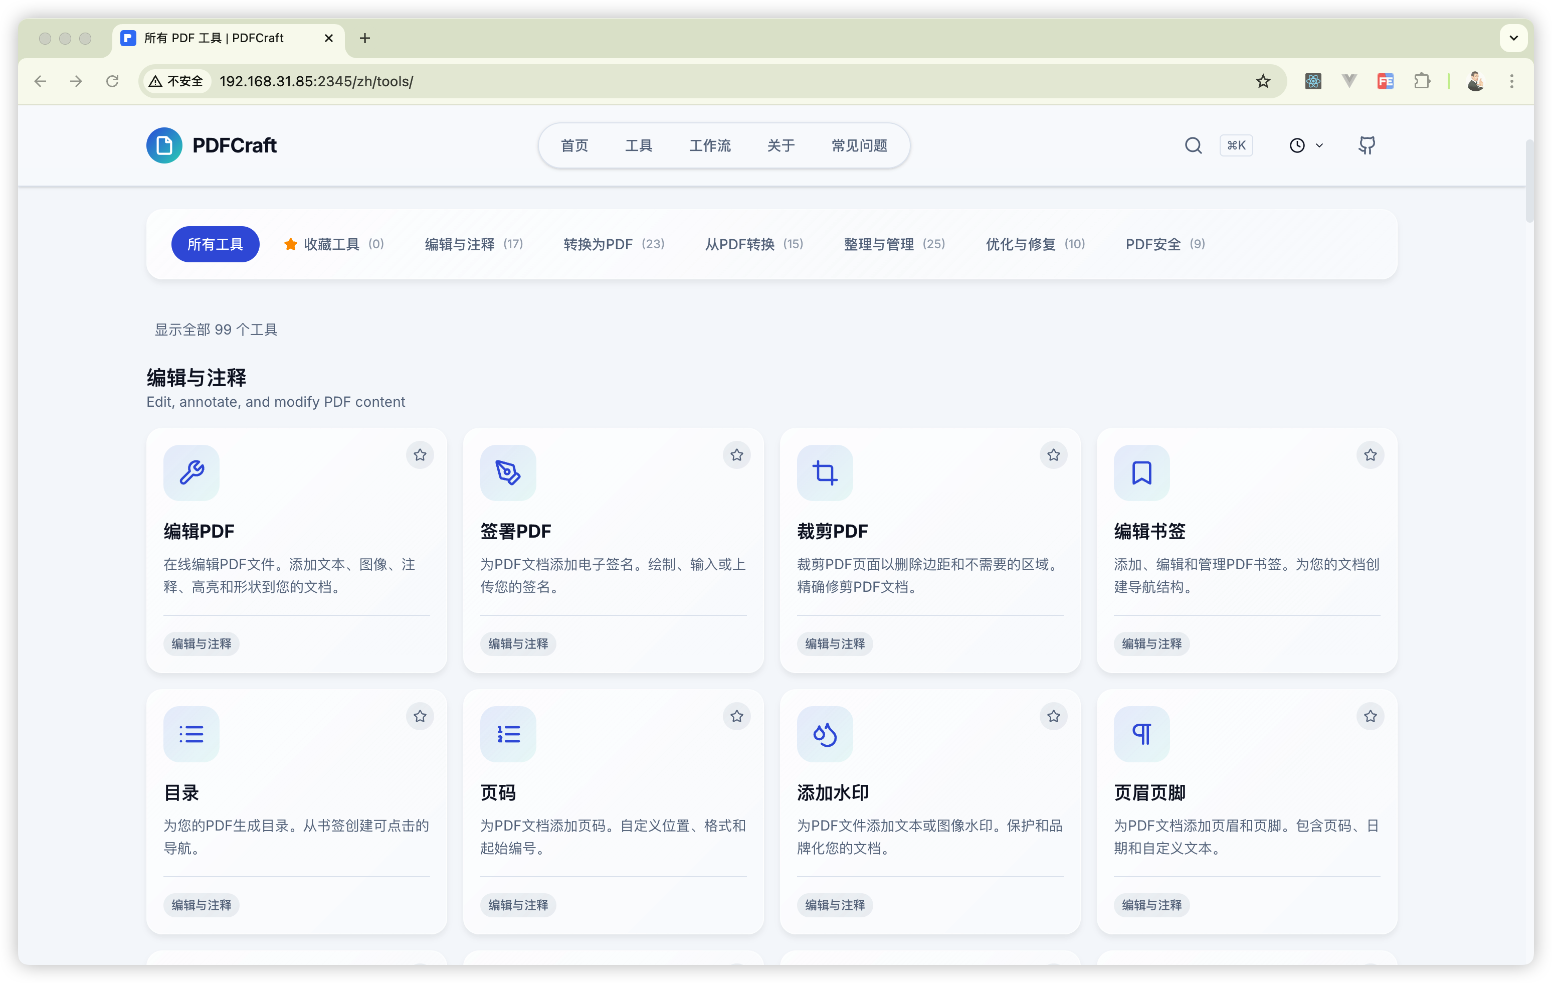
Task: Toggle favorite star on 页码 card
Action: (x=737, y=716)
